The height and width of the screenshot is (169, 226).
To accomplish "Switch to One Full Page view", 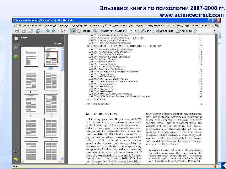I will (184, 31).
